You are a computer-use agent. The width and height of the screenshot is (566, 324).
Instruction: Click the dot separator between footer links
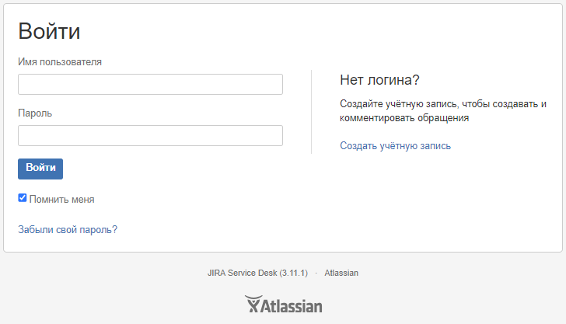tap(316, 273)
